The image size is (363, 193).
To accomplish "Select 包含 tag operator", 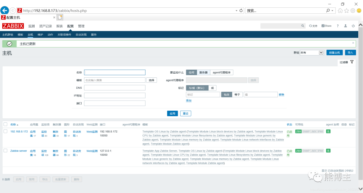I will pos(227,94).
